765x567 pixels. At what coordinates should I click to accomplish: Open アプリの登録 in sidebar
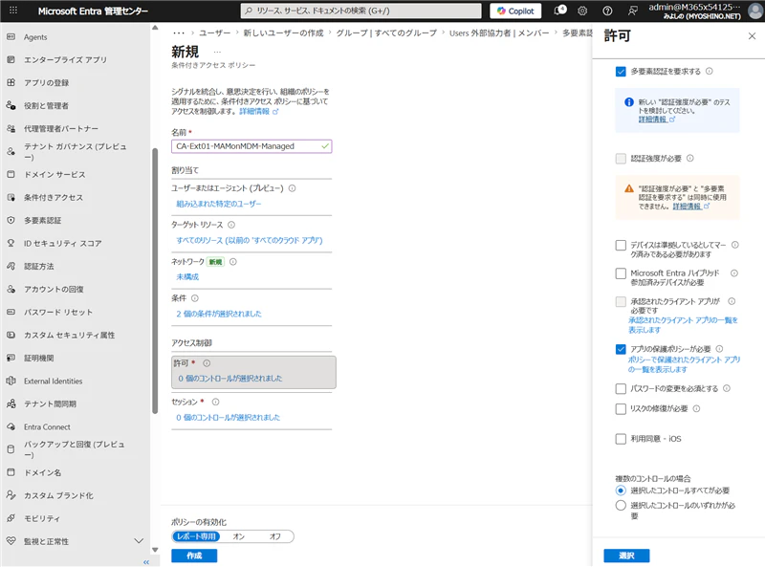click(46, 82)
